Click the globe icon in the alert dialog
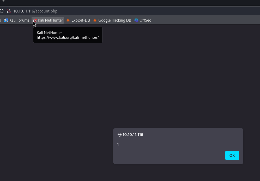260x181 pixels. pos(119,135)
